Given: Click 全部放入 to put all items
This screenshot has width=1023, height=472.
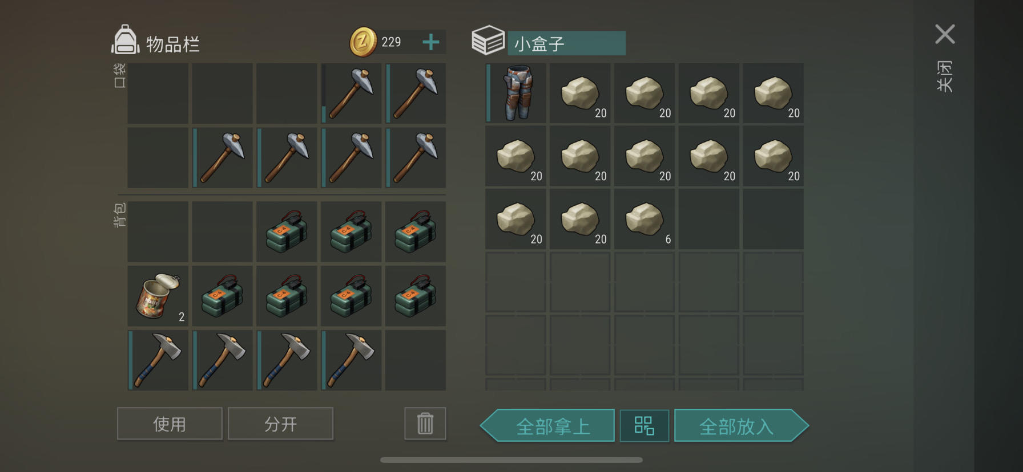Looking at the screenshot, I should coord(742,426).
